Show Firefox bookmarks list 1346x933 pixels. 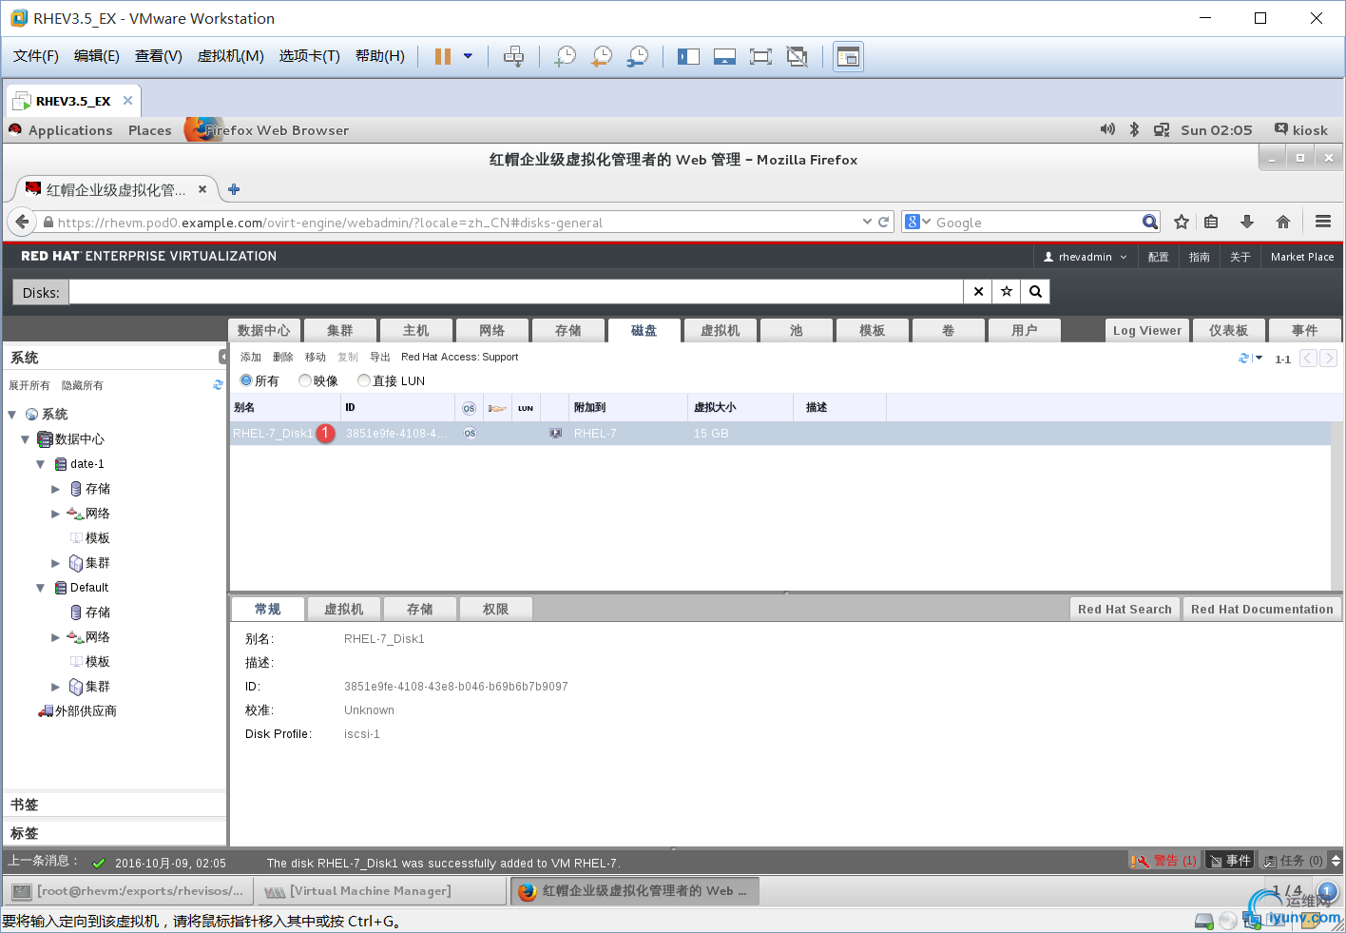[1211, 222]
